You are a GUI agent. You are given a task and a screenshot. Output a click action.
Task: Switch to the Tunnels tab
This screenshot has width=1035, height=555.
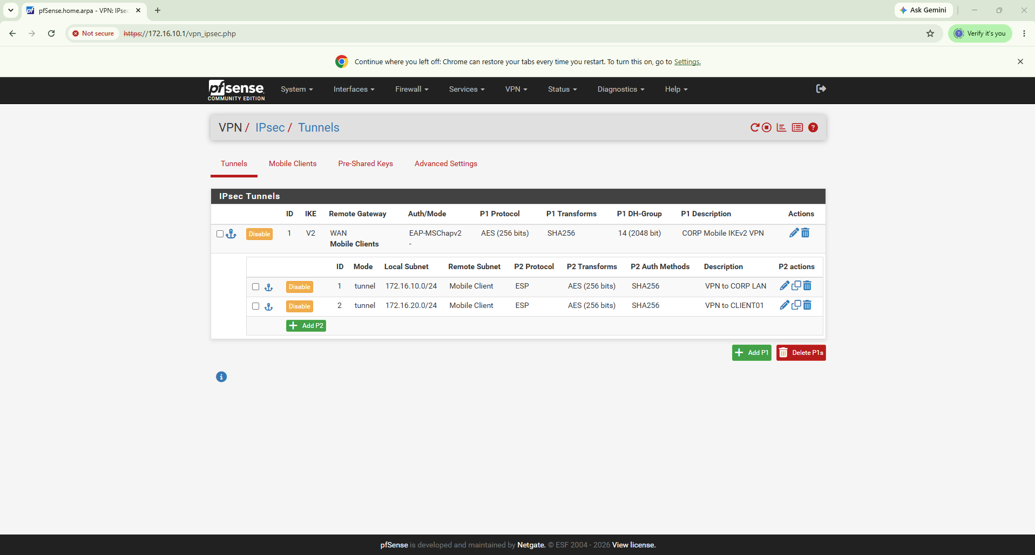(234, 164)
